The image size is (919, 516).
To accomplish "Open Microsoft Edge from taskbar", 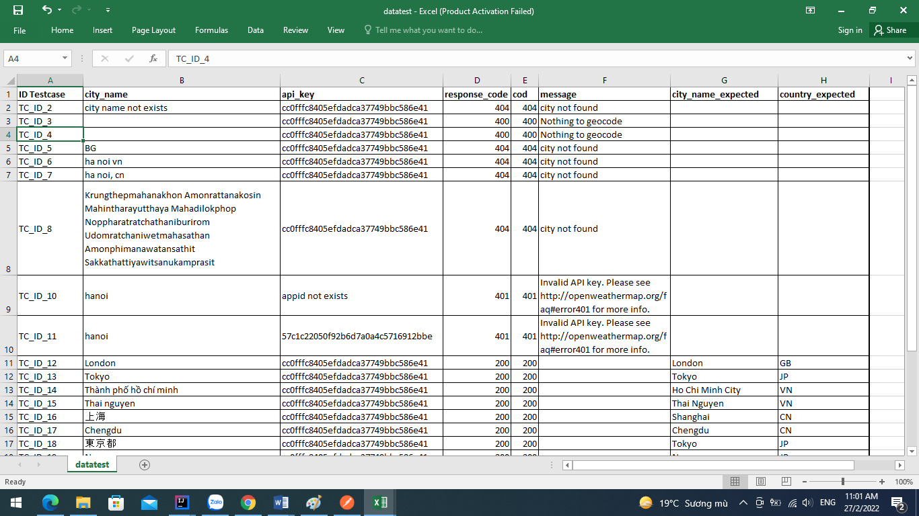I will point(50,503).
